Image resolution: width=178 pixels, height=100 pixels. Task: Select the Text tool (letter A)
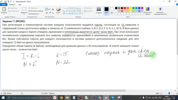[53, 9]
